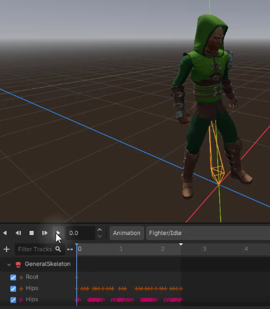Viewport: 270px width, 309px height.
Task: Disable the Hips position track checkbox
Action: (13, 289)
